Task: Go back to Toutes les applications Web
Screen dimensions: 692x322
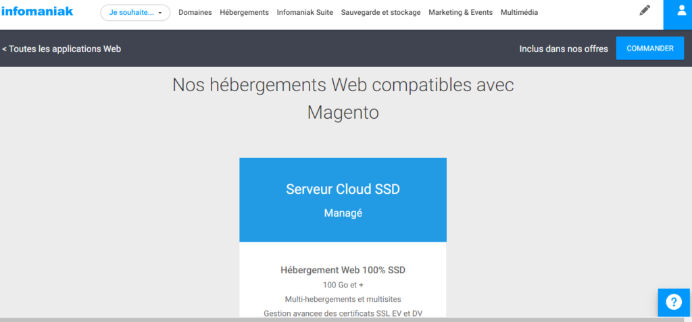Action: tap(61, 49)
